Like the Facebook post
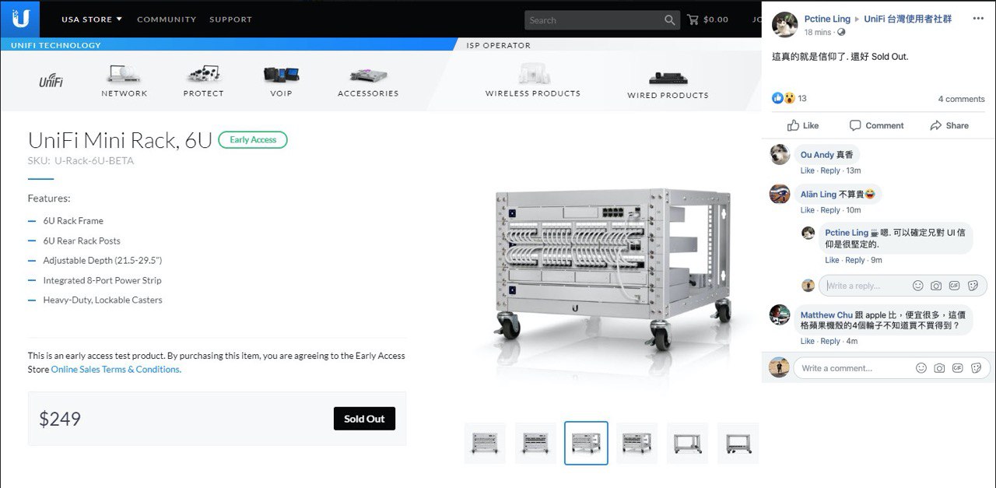This screenshot has width=996, height=488. (x=802, y=125)
